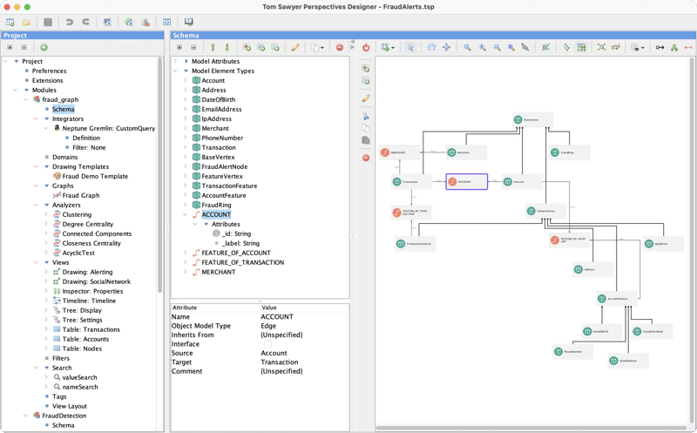This screenshot has height=433, width=697.
Task: Save the project using the disk icon
Action: [48, 22]
